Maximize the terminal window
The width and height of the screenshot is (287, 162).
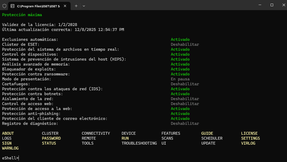coord(272,5)
